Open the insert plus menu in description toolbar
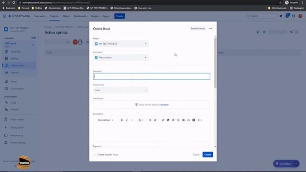The width and height of the screenshot is (306, 172). (x=200, y=120)
